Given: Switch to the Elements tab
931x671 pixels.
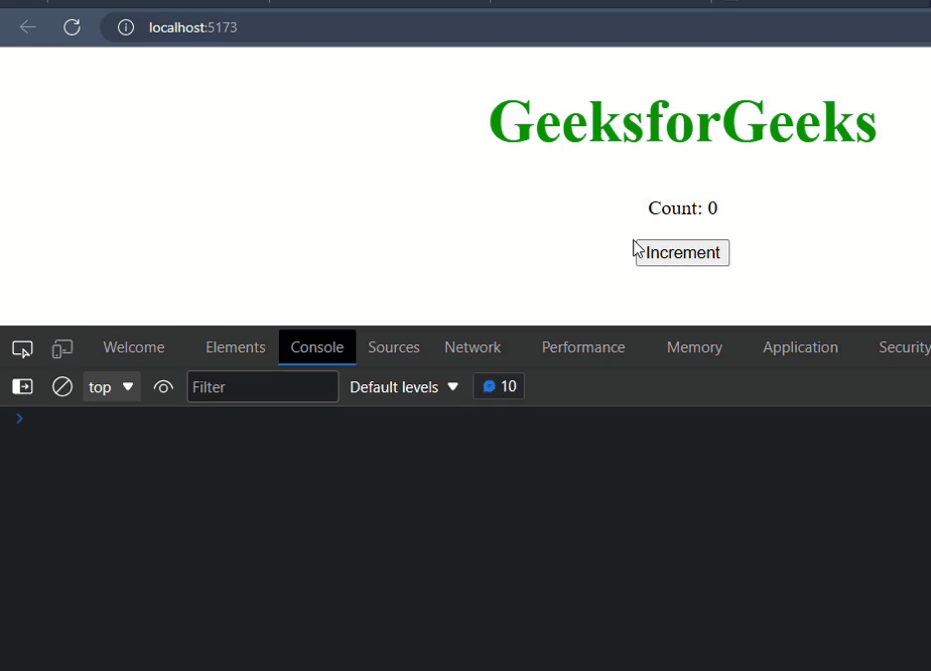Looking at the screenshot, I should pyautogui.click(x=235, y=347).
